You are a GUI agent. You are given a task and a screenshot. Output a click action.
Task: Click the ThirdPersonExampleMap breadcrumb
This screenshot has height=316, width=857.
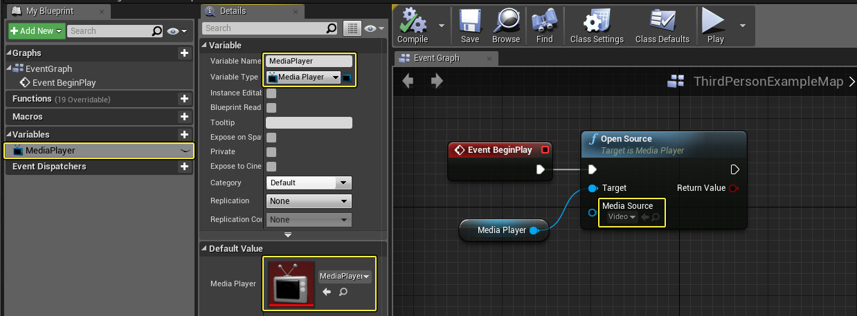point(768,82)
